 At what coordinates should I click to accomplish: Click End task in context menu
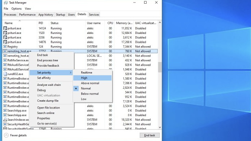[42, 55]
